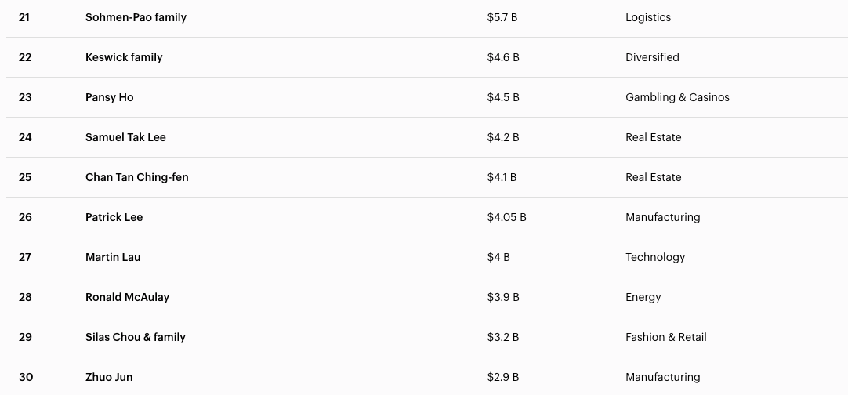Click on Patrick Lee's name
Screen dimensions: 848x395
coord(114,217)
